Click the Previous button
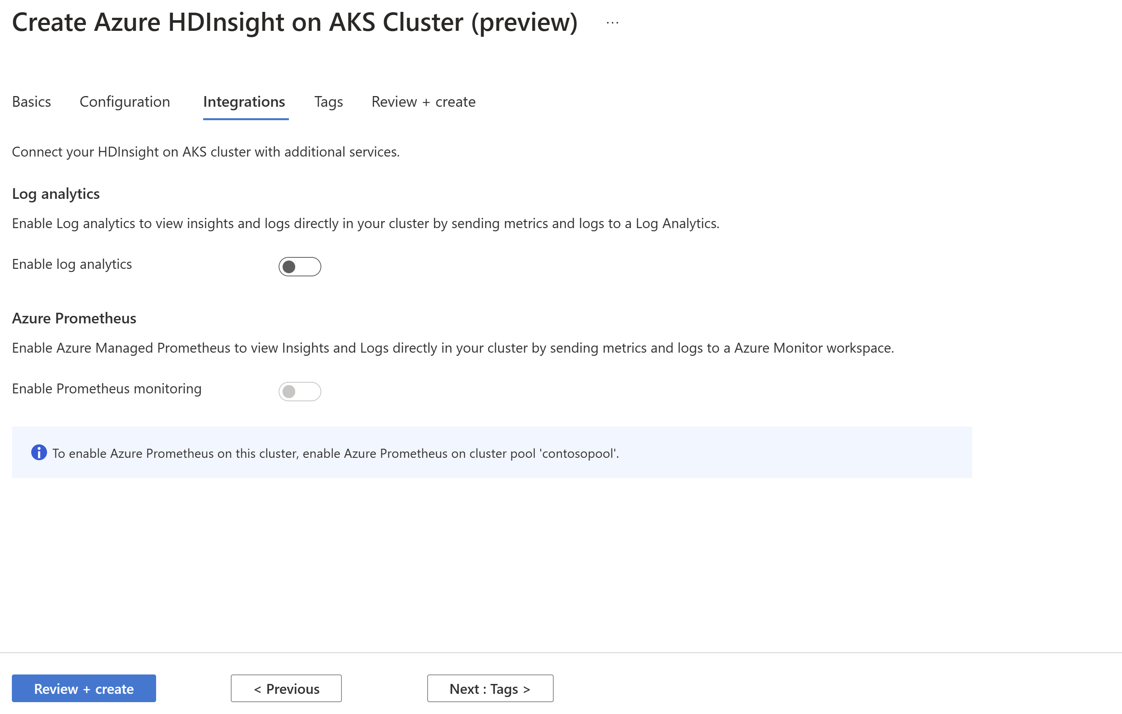The height and width of the screenshot is (714, 1122). point(286,688)
